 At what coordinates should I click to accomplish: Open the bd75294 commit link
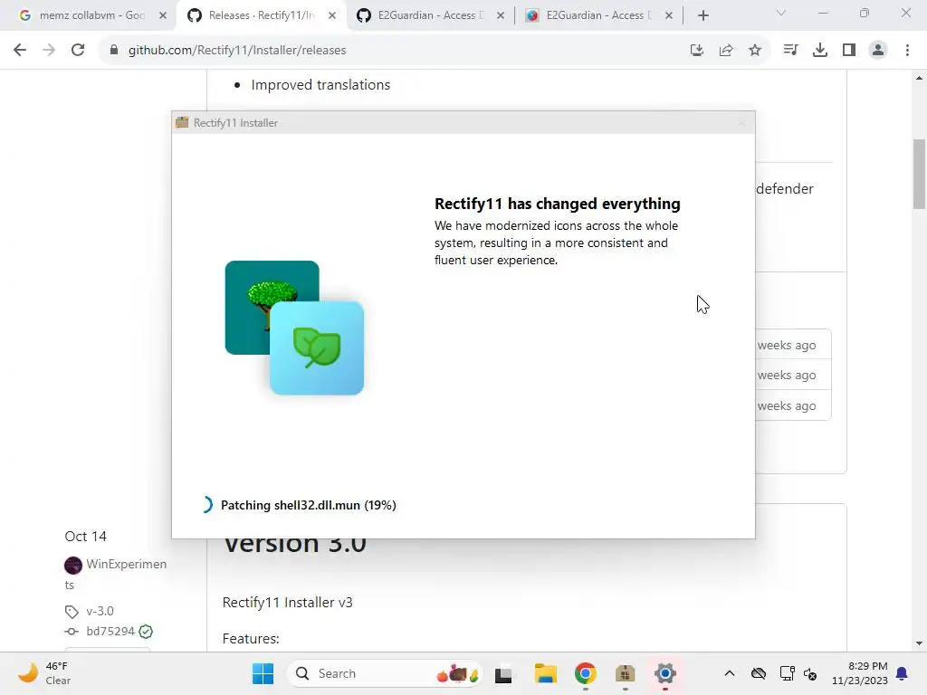tap(110, 631)
